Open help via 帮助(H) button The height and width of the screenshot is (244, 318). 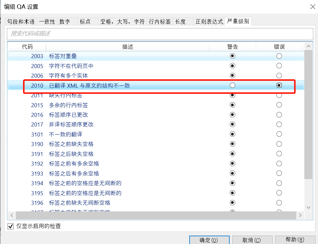tap(295, 240)
